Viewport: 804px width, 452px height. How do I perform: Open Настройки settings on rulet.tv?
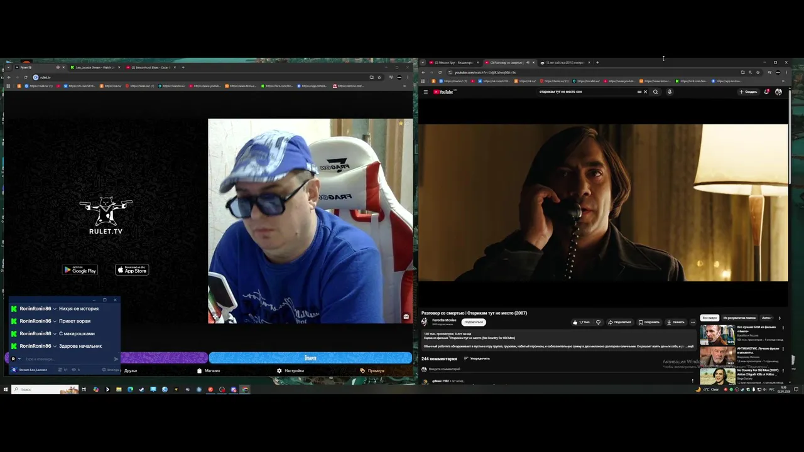point(290,370)
